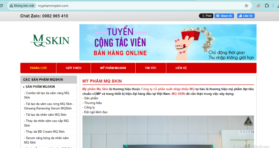Open the GIỚI THIỆU menu item
The image size is (279, 148).
pos(74,68)
